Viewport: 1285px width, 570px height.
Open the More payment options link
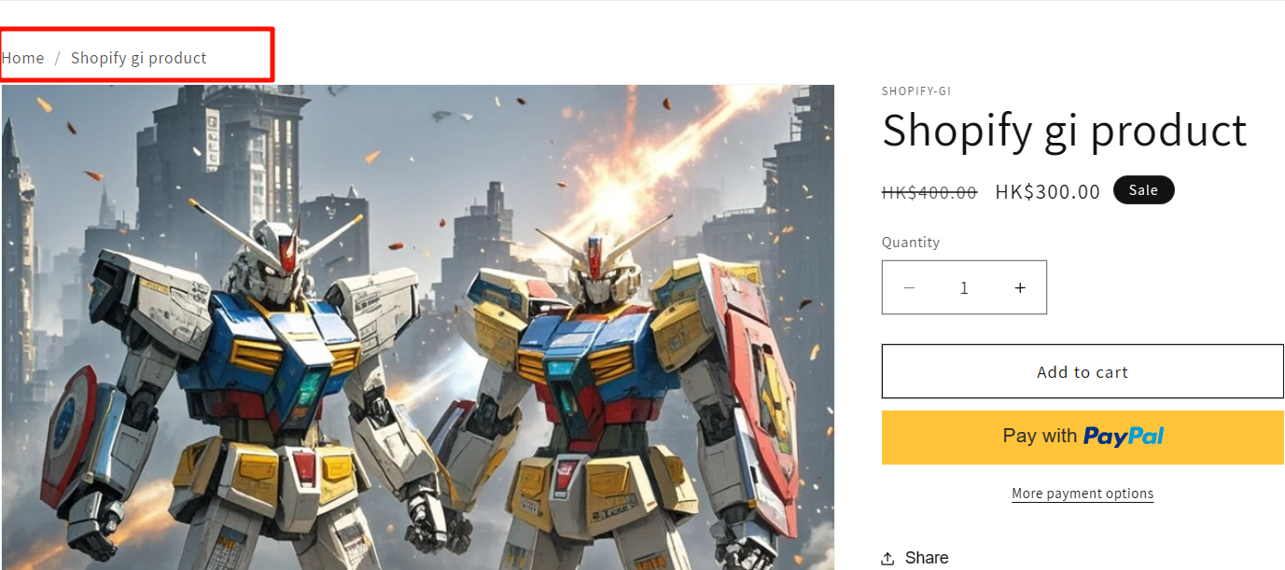[x=1082, y=494]
